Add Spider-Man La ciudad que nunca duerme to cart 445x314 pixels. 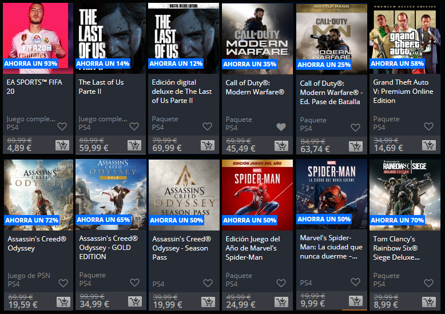click(x=356, y=301)
